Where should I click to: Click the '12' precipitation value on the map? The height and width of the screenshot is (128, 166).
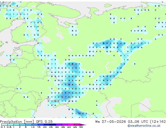click(80, 114)
